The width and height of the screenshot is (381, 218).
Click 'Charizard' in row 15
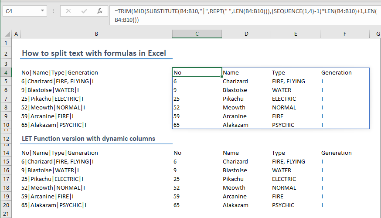pyautogui.click(x=235, y=161)
